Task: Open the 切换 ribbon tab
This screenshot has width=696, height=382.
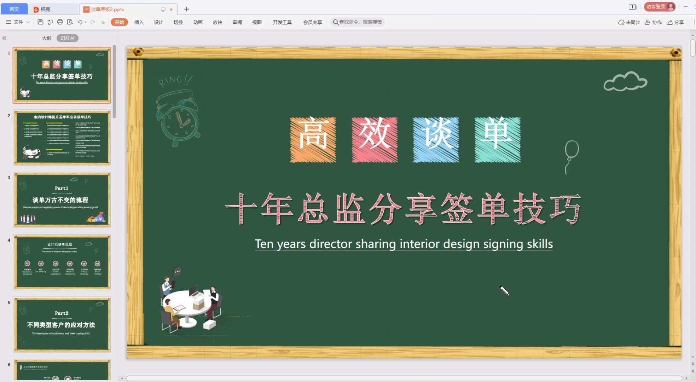Action: tap(178, 22)
